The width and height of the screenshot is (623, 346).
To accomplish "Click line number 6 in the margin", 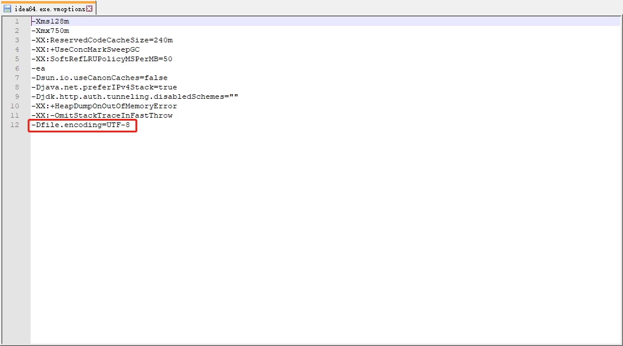I will 17,69.
